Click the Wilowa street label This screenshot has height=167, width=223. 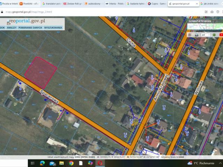(199, 88)
